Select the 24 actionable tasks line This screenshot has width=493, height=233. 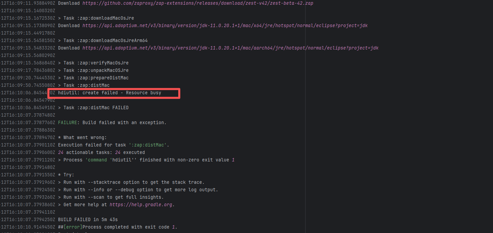[x=101, y=152]
